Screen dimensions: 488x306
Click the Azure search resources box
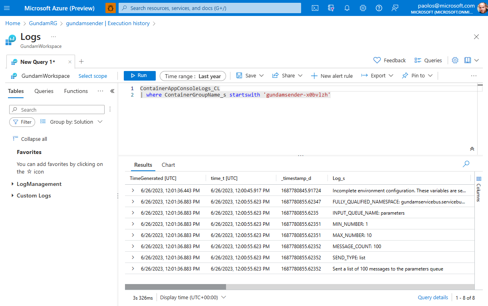click(x=210, y=8)
